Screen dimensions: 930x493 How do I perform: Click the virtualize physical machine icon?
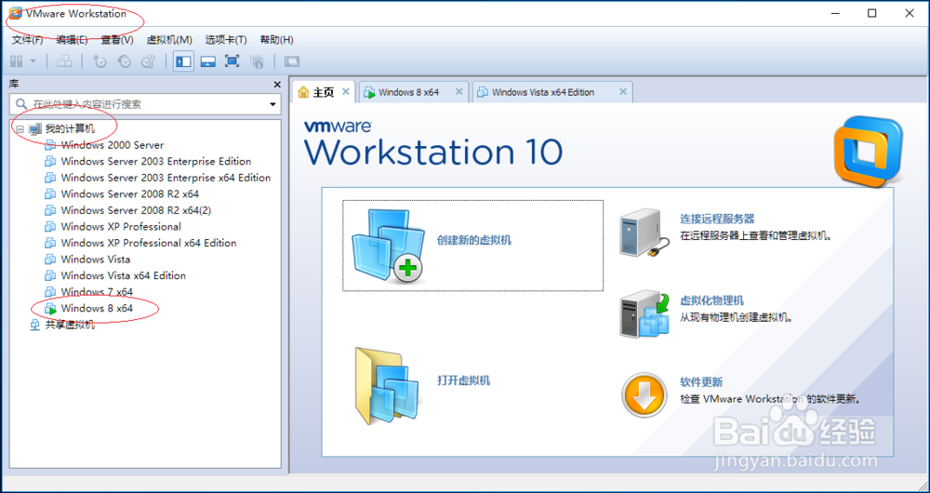pos(645,314)
